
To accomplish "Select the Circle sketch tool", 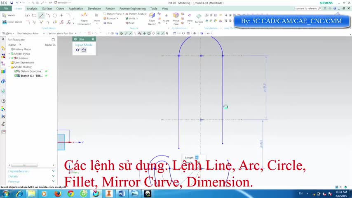I will (54, 16).
